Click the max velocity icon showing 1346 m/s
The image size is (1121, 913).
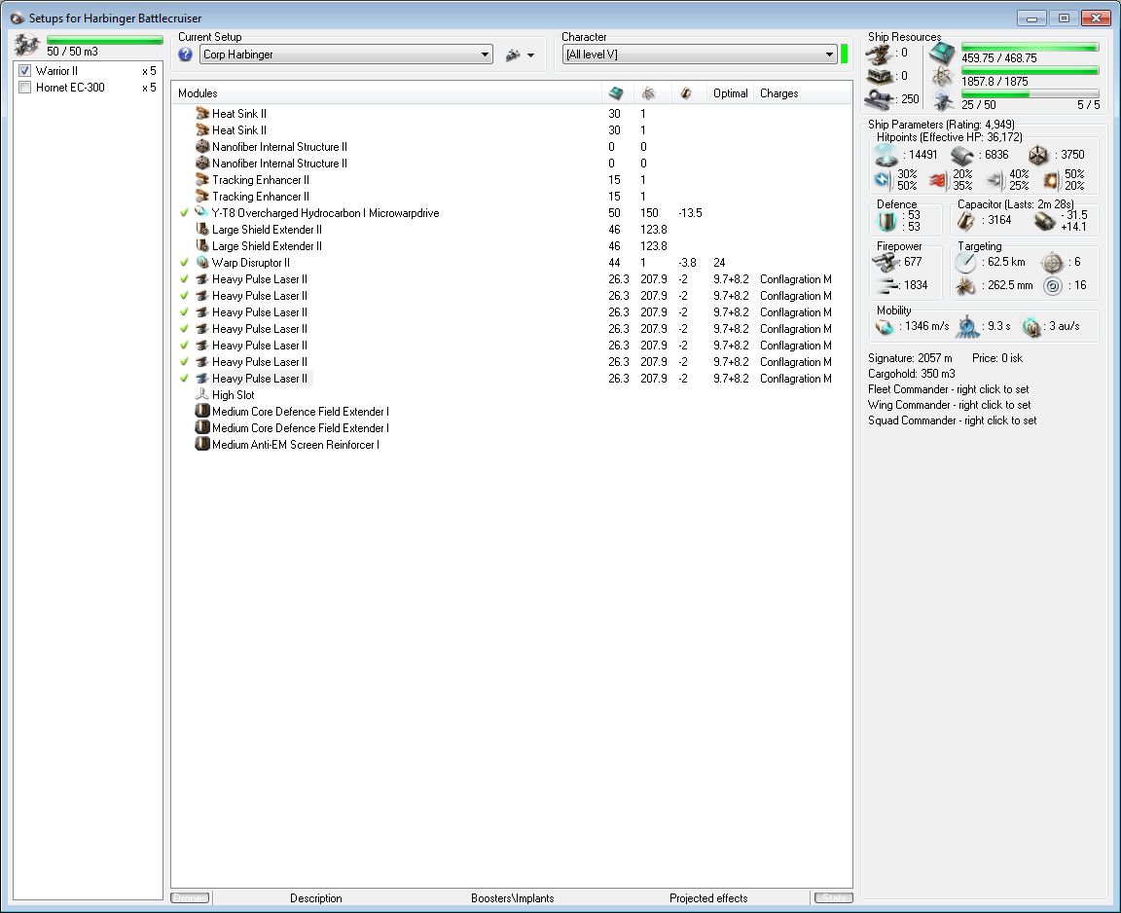(x=886, y=327)
